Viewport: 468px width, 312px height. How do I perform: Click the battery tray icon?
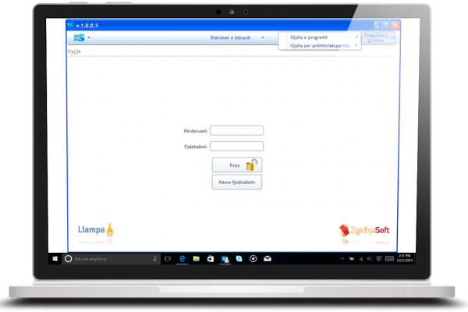coord(352,259)
